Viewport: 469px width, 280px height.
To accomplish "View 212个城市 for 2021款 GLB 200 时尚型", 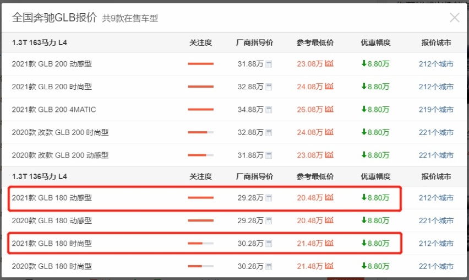I will [x=436, y=87].
